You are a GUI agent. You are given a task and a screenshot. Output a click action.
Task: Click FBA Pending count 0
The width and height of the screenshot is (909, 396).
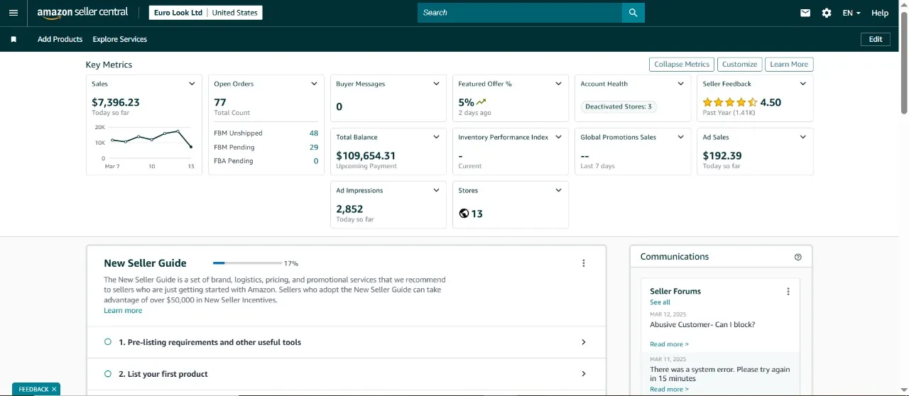pyautogui.click(x=316, y=161)
